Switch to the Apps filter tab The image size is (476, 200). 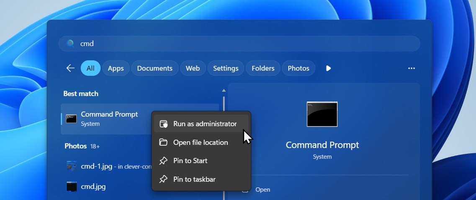click(116, 68)
